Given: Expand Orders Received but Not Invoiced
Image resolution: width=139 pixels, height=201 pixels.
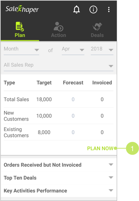Looking at the screenshot, I should coord(59,165).
